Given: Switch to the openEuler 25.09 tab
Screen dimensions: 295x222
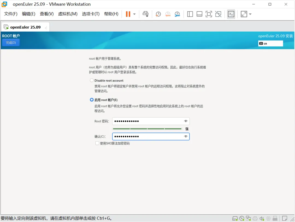Looking at the screenshot, I should pos(25,27).
